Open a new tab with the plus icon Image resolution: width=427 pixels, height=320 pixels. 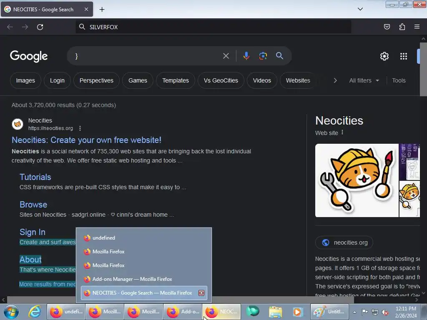click(102, 9)
